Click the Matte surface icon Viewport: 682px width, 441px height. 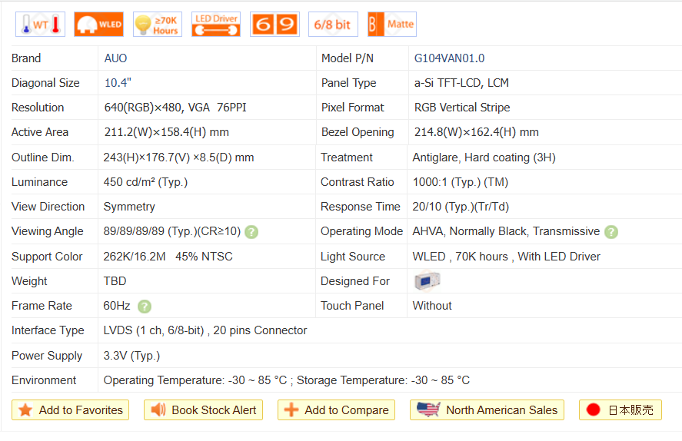click(391, 25)
